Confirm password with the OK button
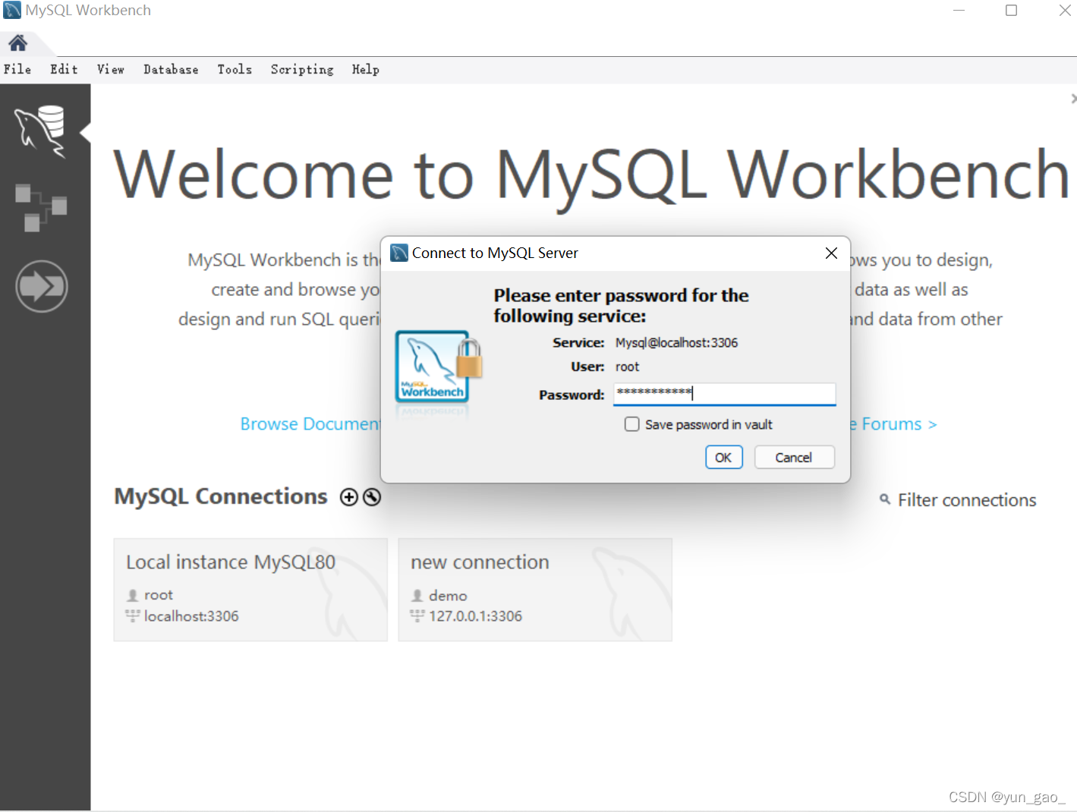 (723, 458)
